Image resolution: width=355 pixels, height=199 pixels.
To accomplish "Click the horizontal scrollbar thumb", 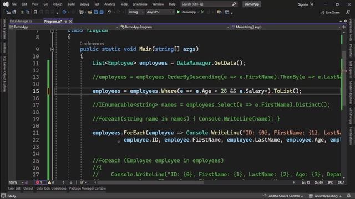I will point(150,182).
